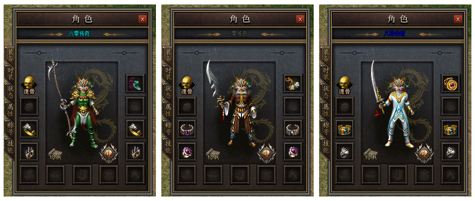
Task: Select the green-purple jade necklace slot
Action: coord(135,84)
